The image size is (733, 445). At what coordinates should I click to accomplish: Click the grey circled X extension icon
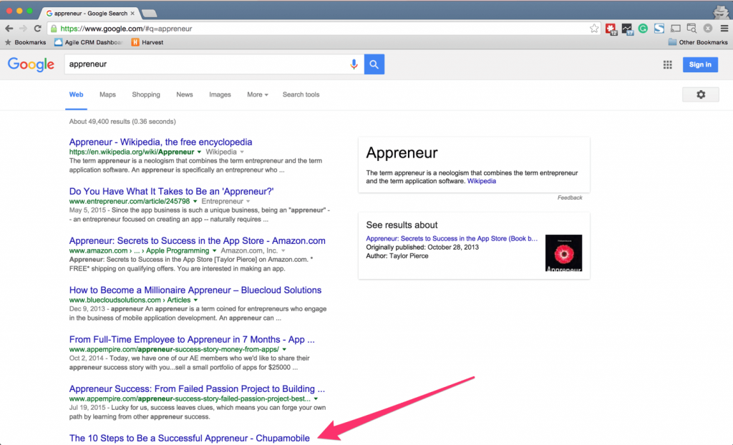(x=708, y=29)
